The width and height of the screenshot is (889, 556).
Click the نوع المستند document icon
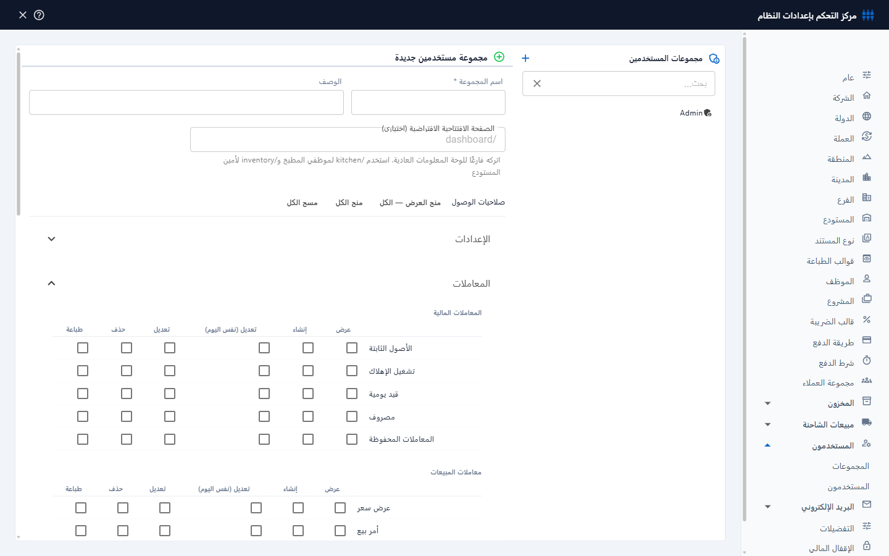pos(867,238)
